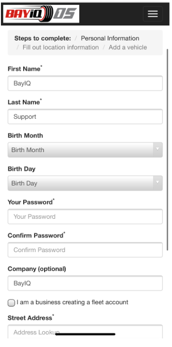This screenshot has width=172, height=347.
Task: Click the Street Address label
Action: 31,318
